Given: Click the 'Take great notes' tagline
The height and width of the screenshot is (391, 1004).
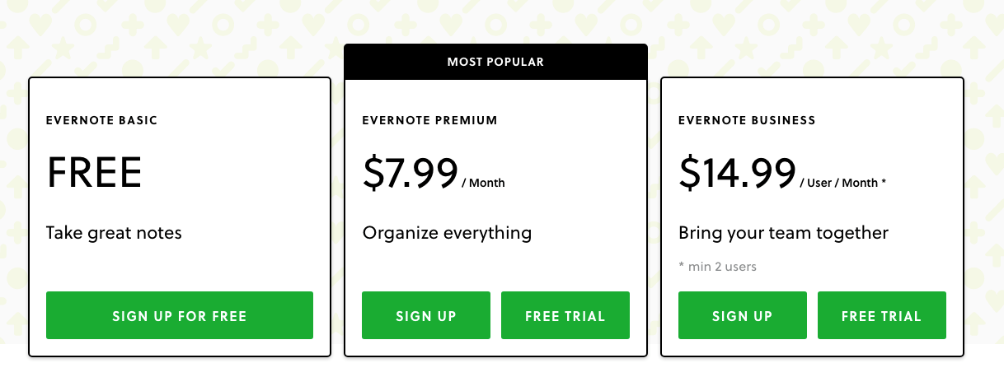Looking at the screenshot, I should point(114,233).
